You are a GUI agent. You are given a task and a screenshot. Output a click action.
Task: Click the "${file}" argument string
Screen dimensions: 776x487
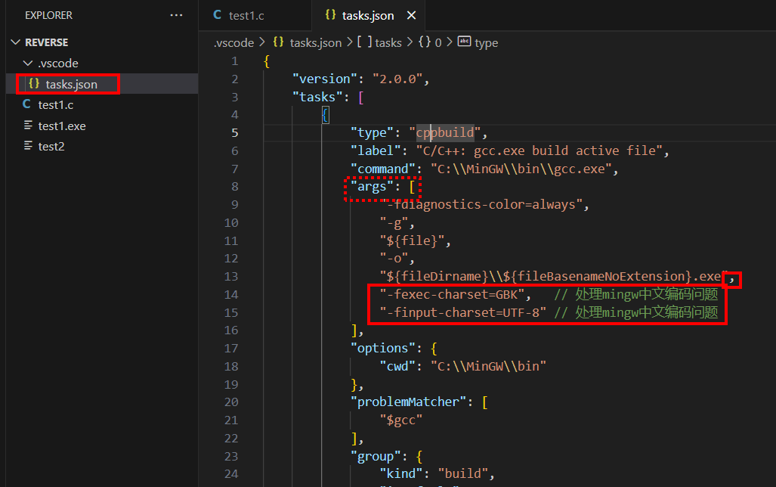point(413,240)
